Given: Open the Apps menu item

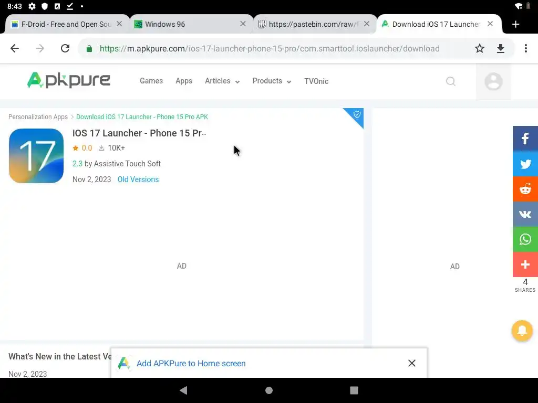Looking at the screenshot, I should (x=184, y=81).
